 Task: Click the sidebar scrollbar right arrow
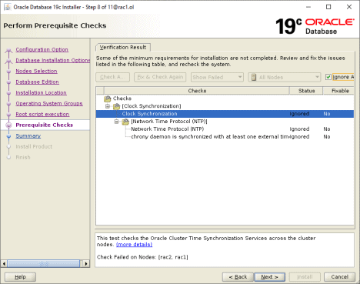[x=86, y=263]
